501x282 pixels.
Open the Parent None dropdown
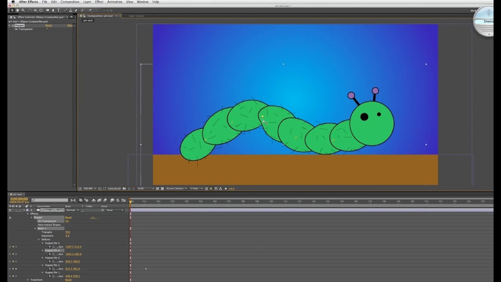pos(114,210)
